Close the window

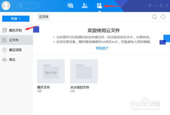coord(167,6)
